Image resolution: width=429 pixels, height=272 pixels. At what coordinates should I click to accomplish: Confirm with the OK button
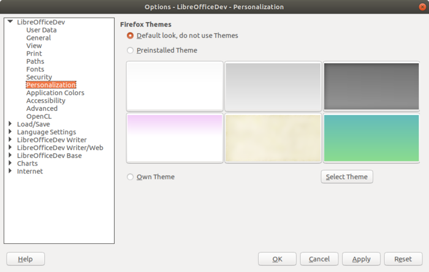[277, 259]
